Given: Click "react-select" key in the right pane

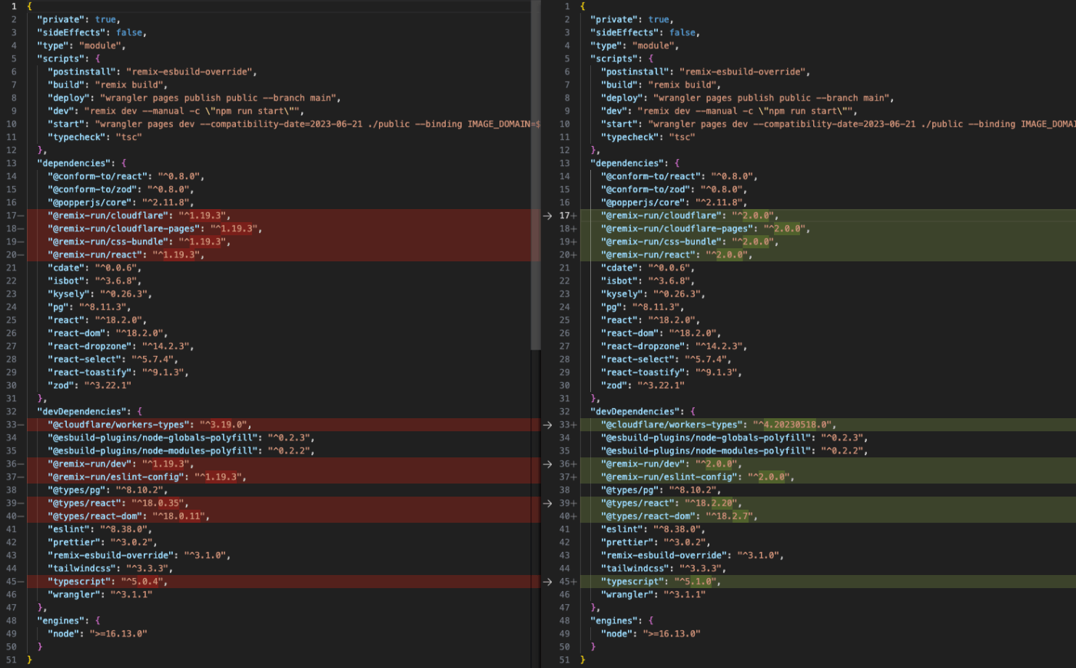Looking at the screenshot, I should tap(637, 360).
